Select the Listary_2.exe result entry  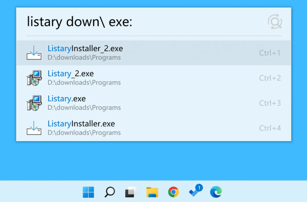71,73
